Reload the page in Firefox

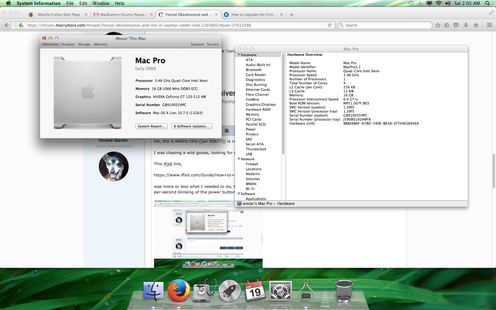click(x=330, y=25)
